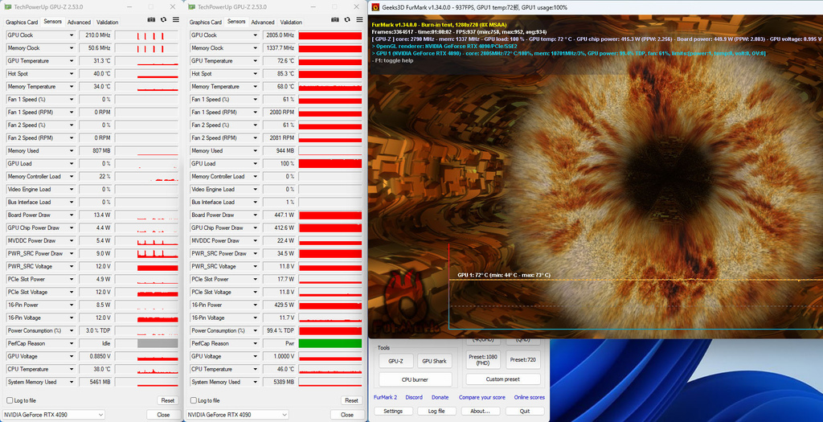Open the FurMark 2 link

pyautogui.click(x=385, y=397)
